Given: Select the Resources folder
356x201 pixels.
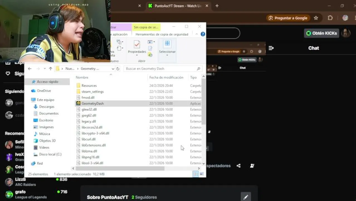Looking at the screenshot, I should coord(138,85).
